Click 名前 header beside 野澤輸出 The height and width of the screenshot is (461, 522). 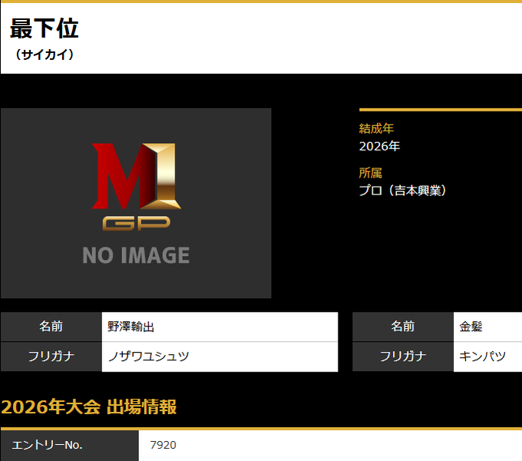51,327
